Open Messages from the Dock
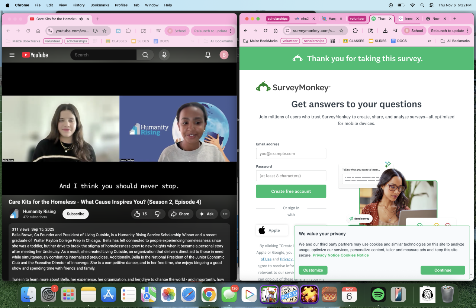 229,294
